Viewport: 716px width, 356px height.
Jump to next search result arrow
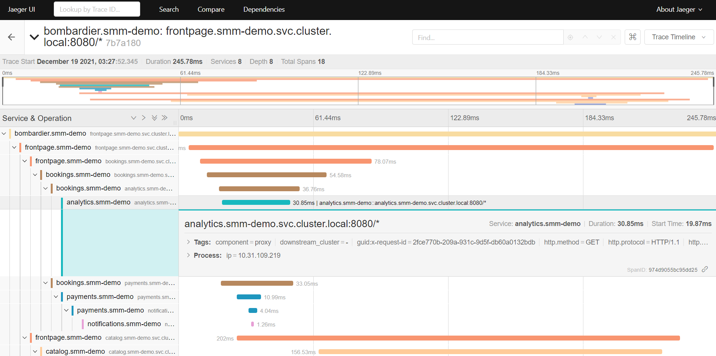tap(599, 37)
